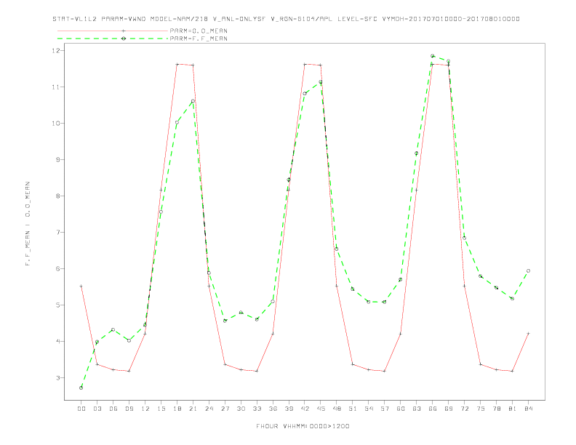Click the y-axis tick label 12
Image resolution: width=576 pixels, height=445 pixels.
click(55, 50)
